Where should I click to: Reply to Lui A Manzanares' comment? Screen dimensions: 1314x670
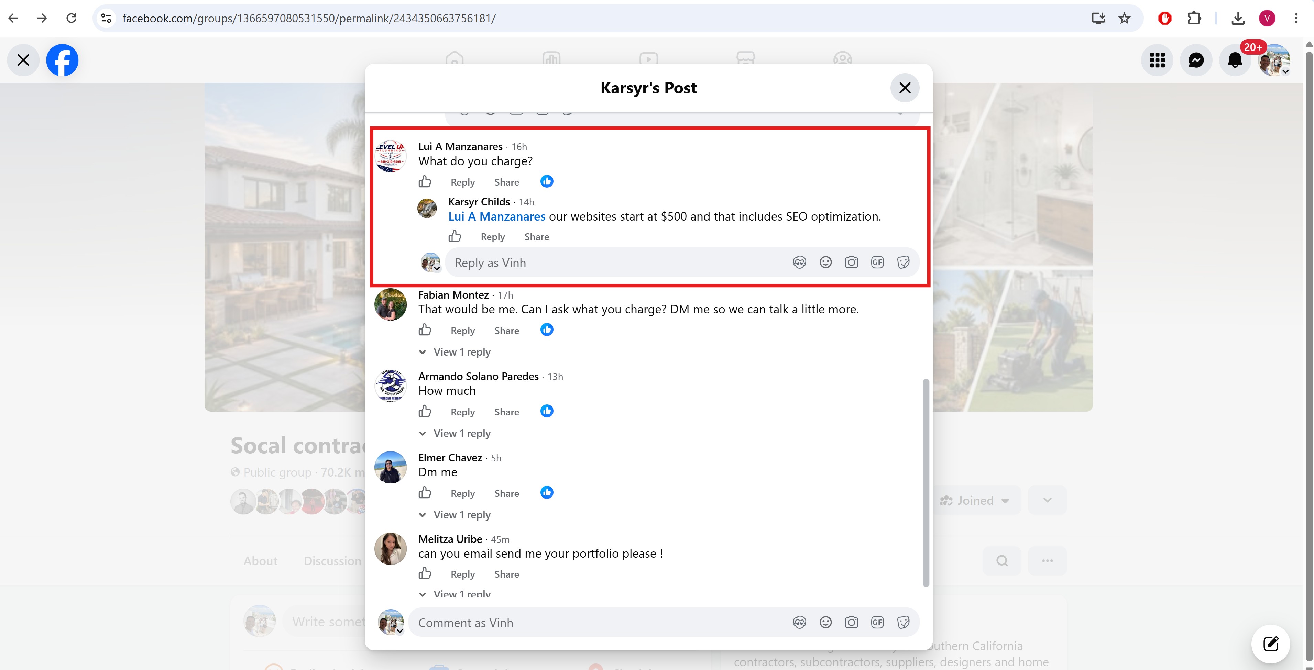point(463,182)
